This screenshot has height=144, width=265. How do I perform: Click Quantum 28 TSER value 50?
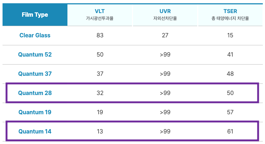[x=230, y=93]
